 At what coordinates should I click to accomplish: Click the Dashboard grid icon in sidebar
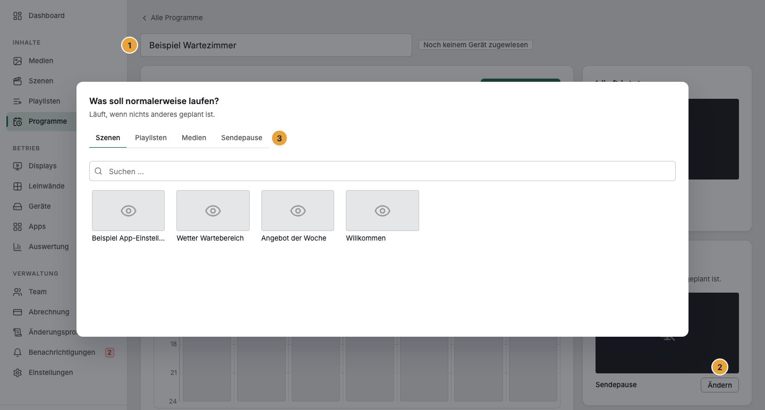(18, 16)
